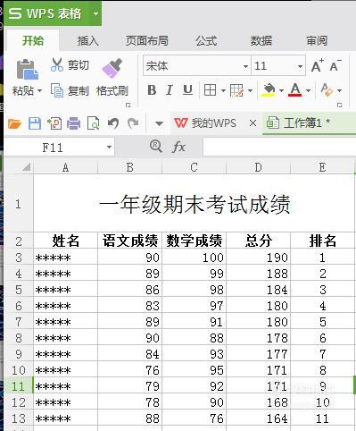Click the 格式刷 label

[112, 90]
